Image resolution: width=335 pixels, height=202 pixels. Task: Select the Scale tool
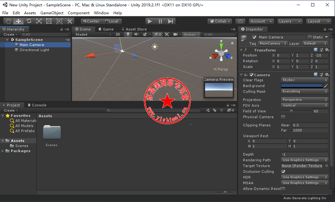pos(39,21)
